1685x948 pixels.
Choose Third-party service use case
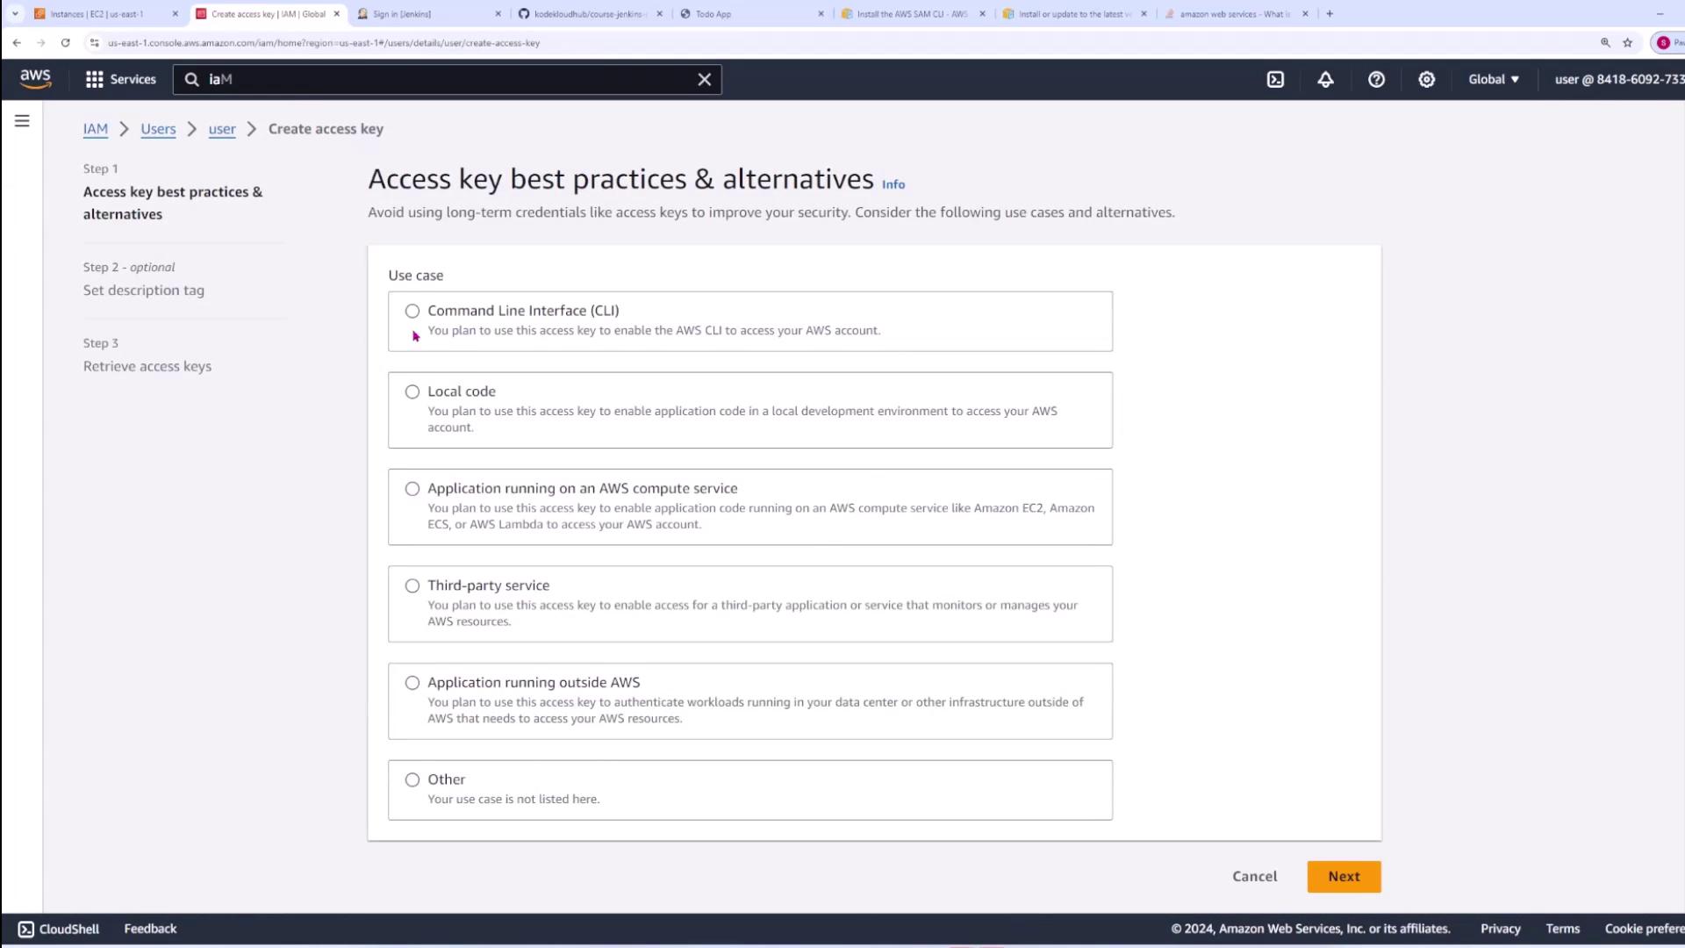point(412,585)
